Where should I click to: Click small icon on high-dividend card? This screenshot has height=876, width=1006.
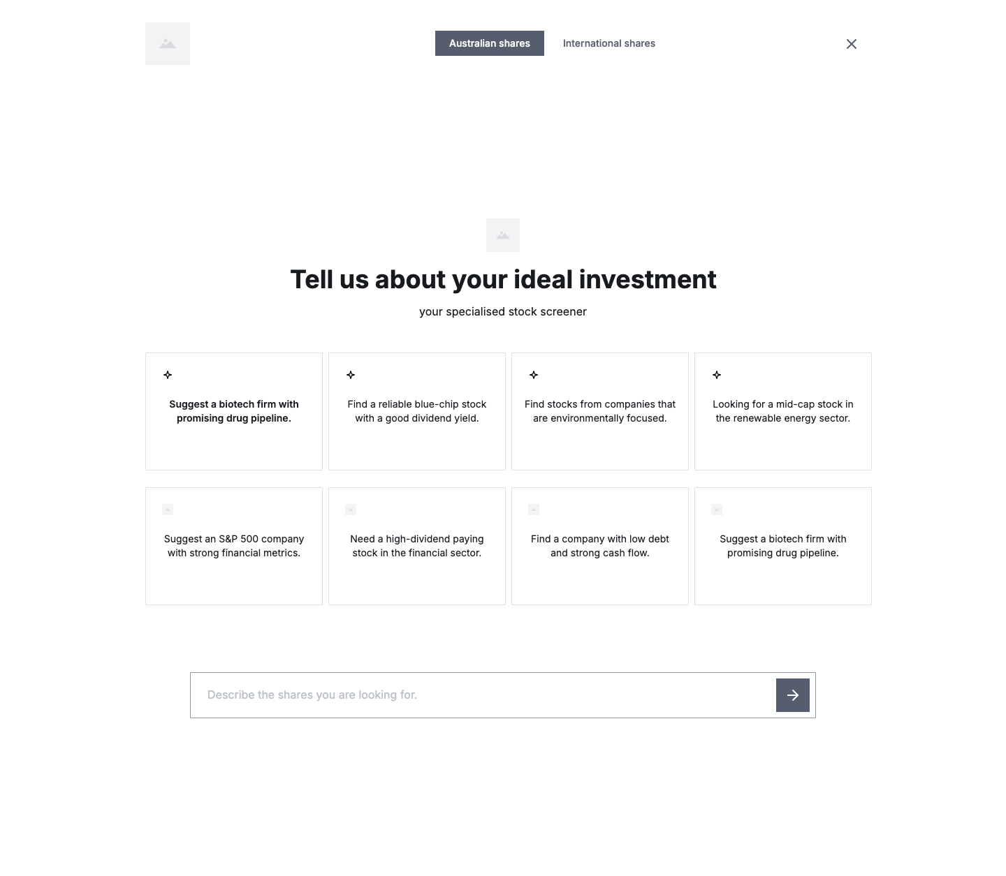(x=351, y=510)
